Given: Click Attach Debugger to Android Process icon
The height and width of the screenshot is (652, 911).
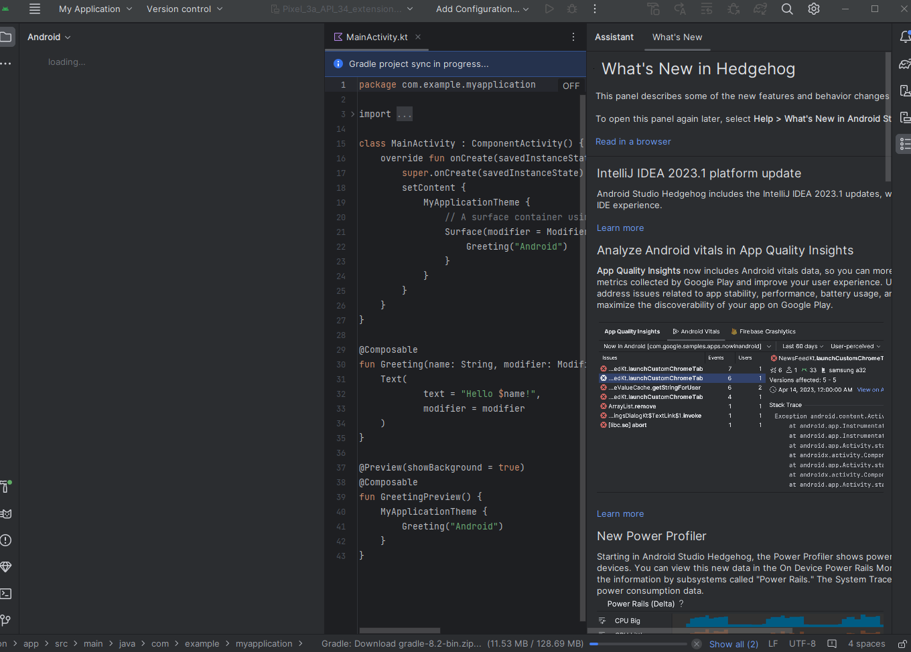Looking at the screenshot, I should coord(733,9).
